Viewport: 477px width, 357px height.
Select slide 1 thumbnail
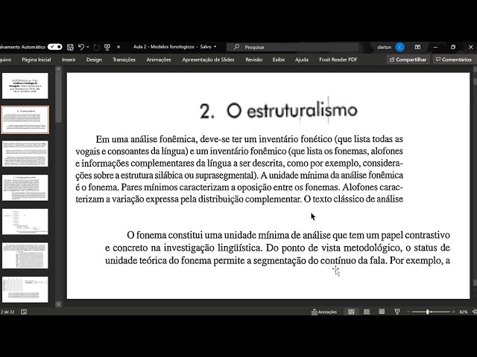(25, 86)
